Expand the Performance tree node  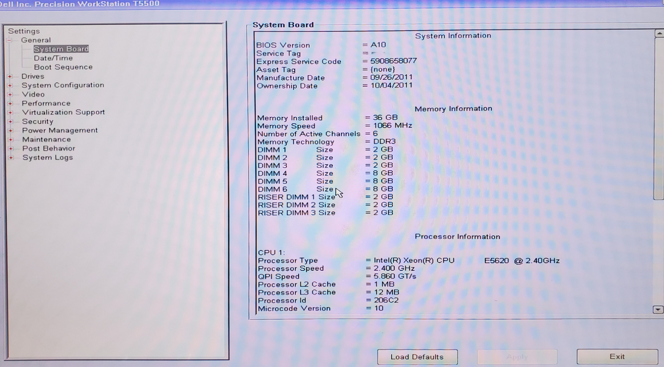pyautogui.click(x=9, y=103)
